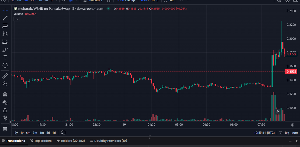Click the -0.0004000 (-0.26%) change value
300x147 pixels.
click(174, 9)
